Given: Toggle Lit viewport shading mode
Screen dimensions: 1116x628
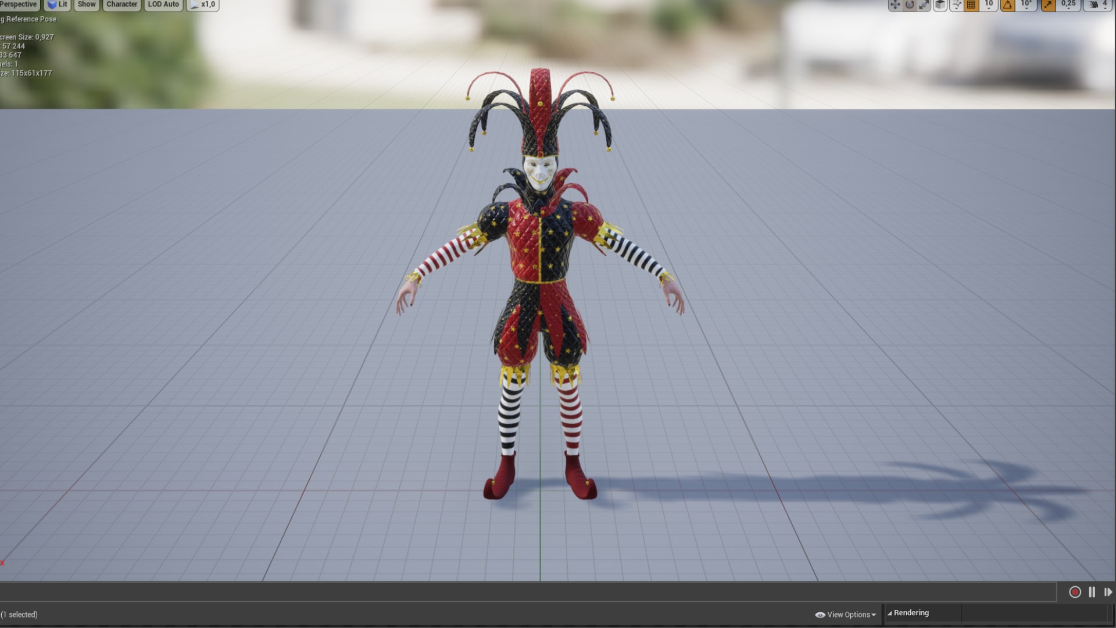Looking at the screenshot, I should click(57, 5).
